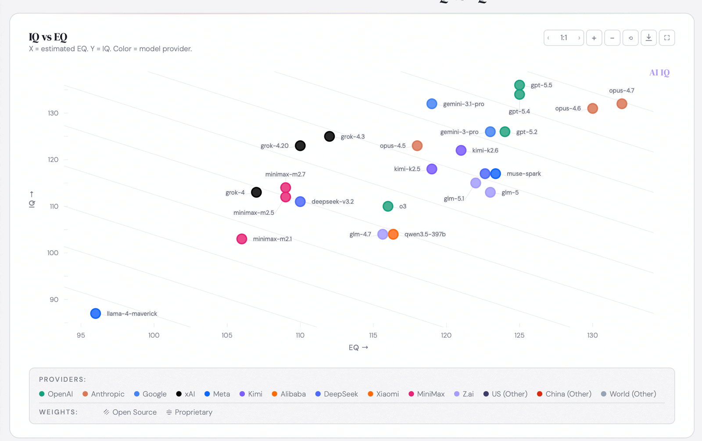Toggle the World (Other) provider filter

[629, 394]
